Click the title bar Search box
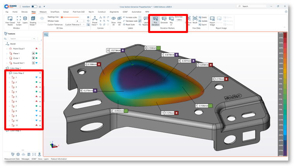This screenshot has width=294, height=166. [251, 6]
